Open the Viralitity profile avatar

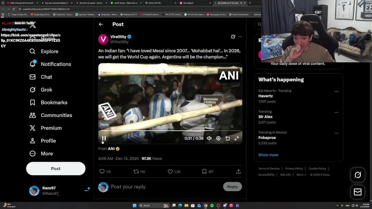[x=103, y=39]
